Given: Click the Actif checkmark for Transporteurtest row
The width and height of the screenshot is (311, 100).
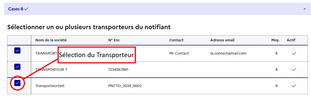Looking at the screenshot, I should [294, 86].
